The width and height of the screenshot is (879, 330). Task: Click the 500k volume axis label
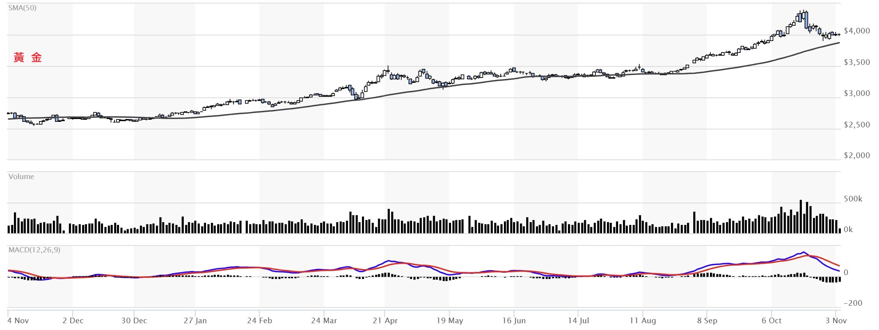click(x=853, y=199)
